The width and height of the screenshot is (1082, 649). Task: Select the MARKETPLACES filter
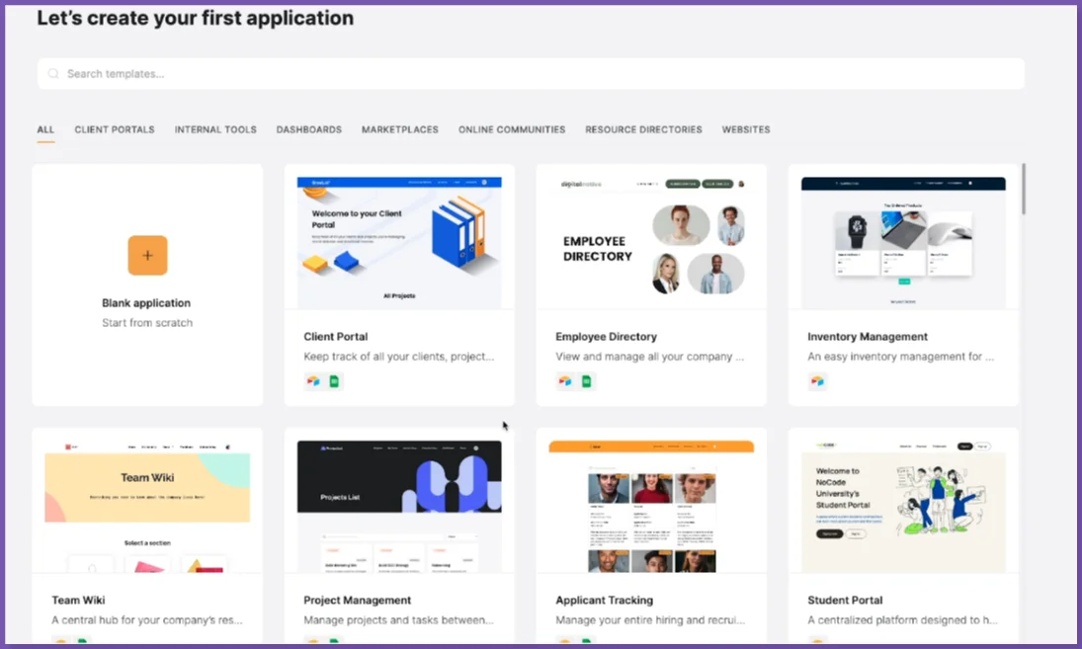(x=399, y=129)
